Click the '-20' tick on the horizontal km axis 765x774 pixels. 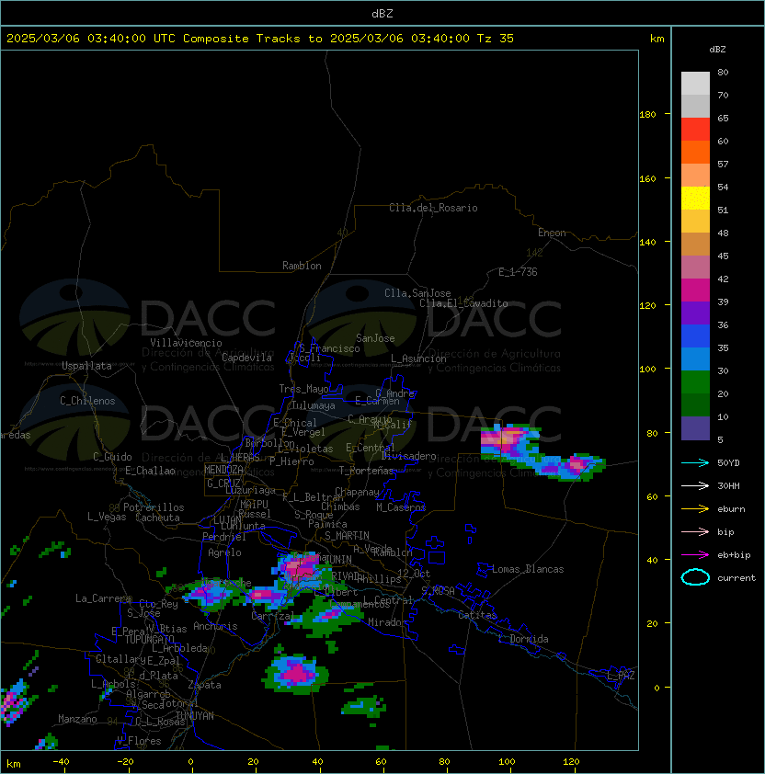pyautogui.click(x=125, y=762)
